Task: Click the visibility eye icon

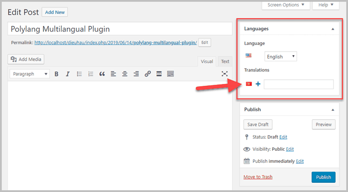Action: pyautogui.click(x=246, y=149)
